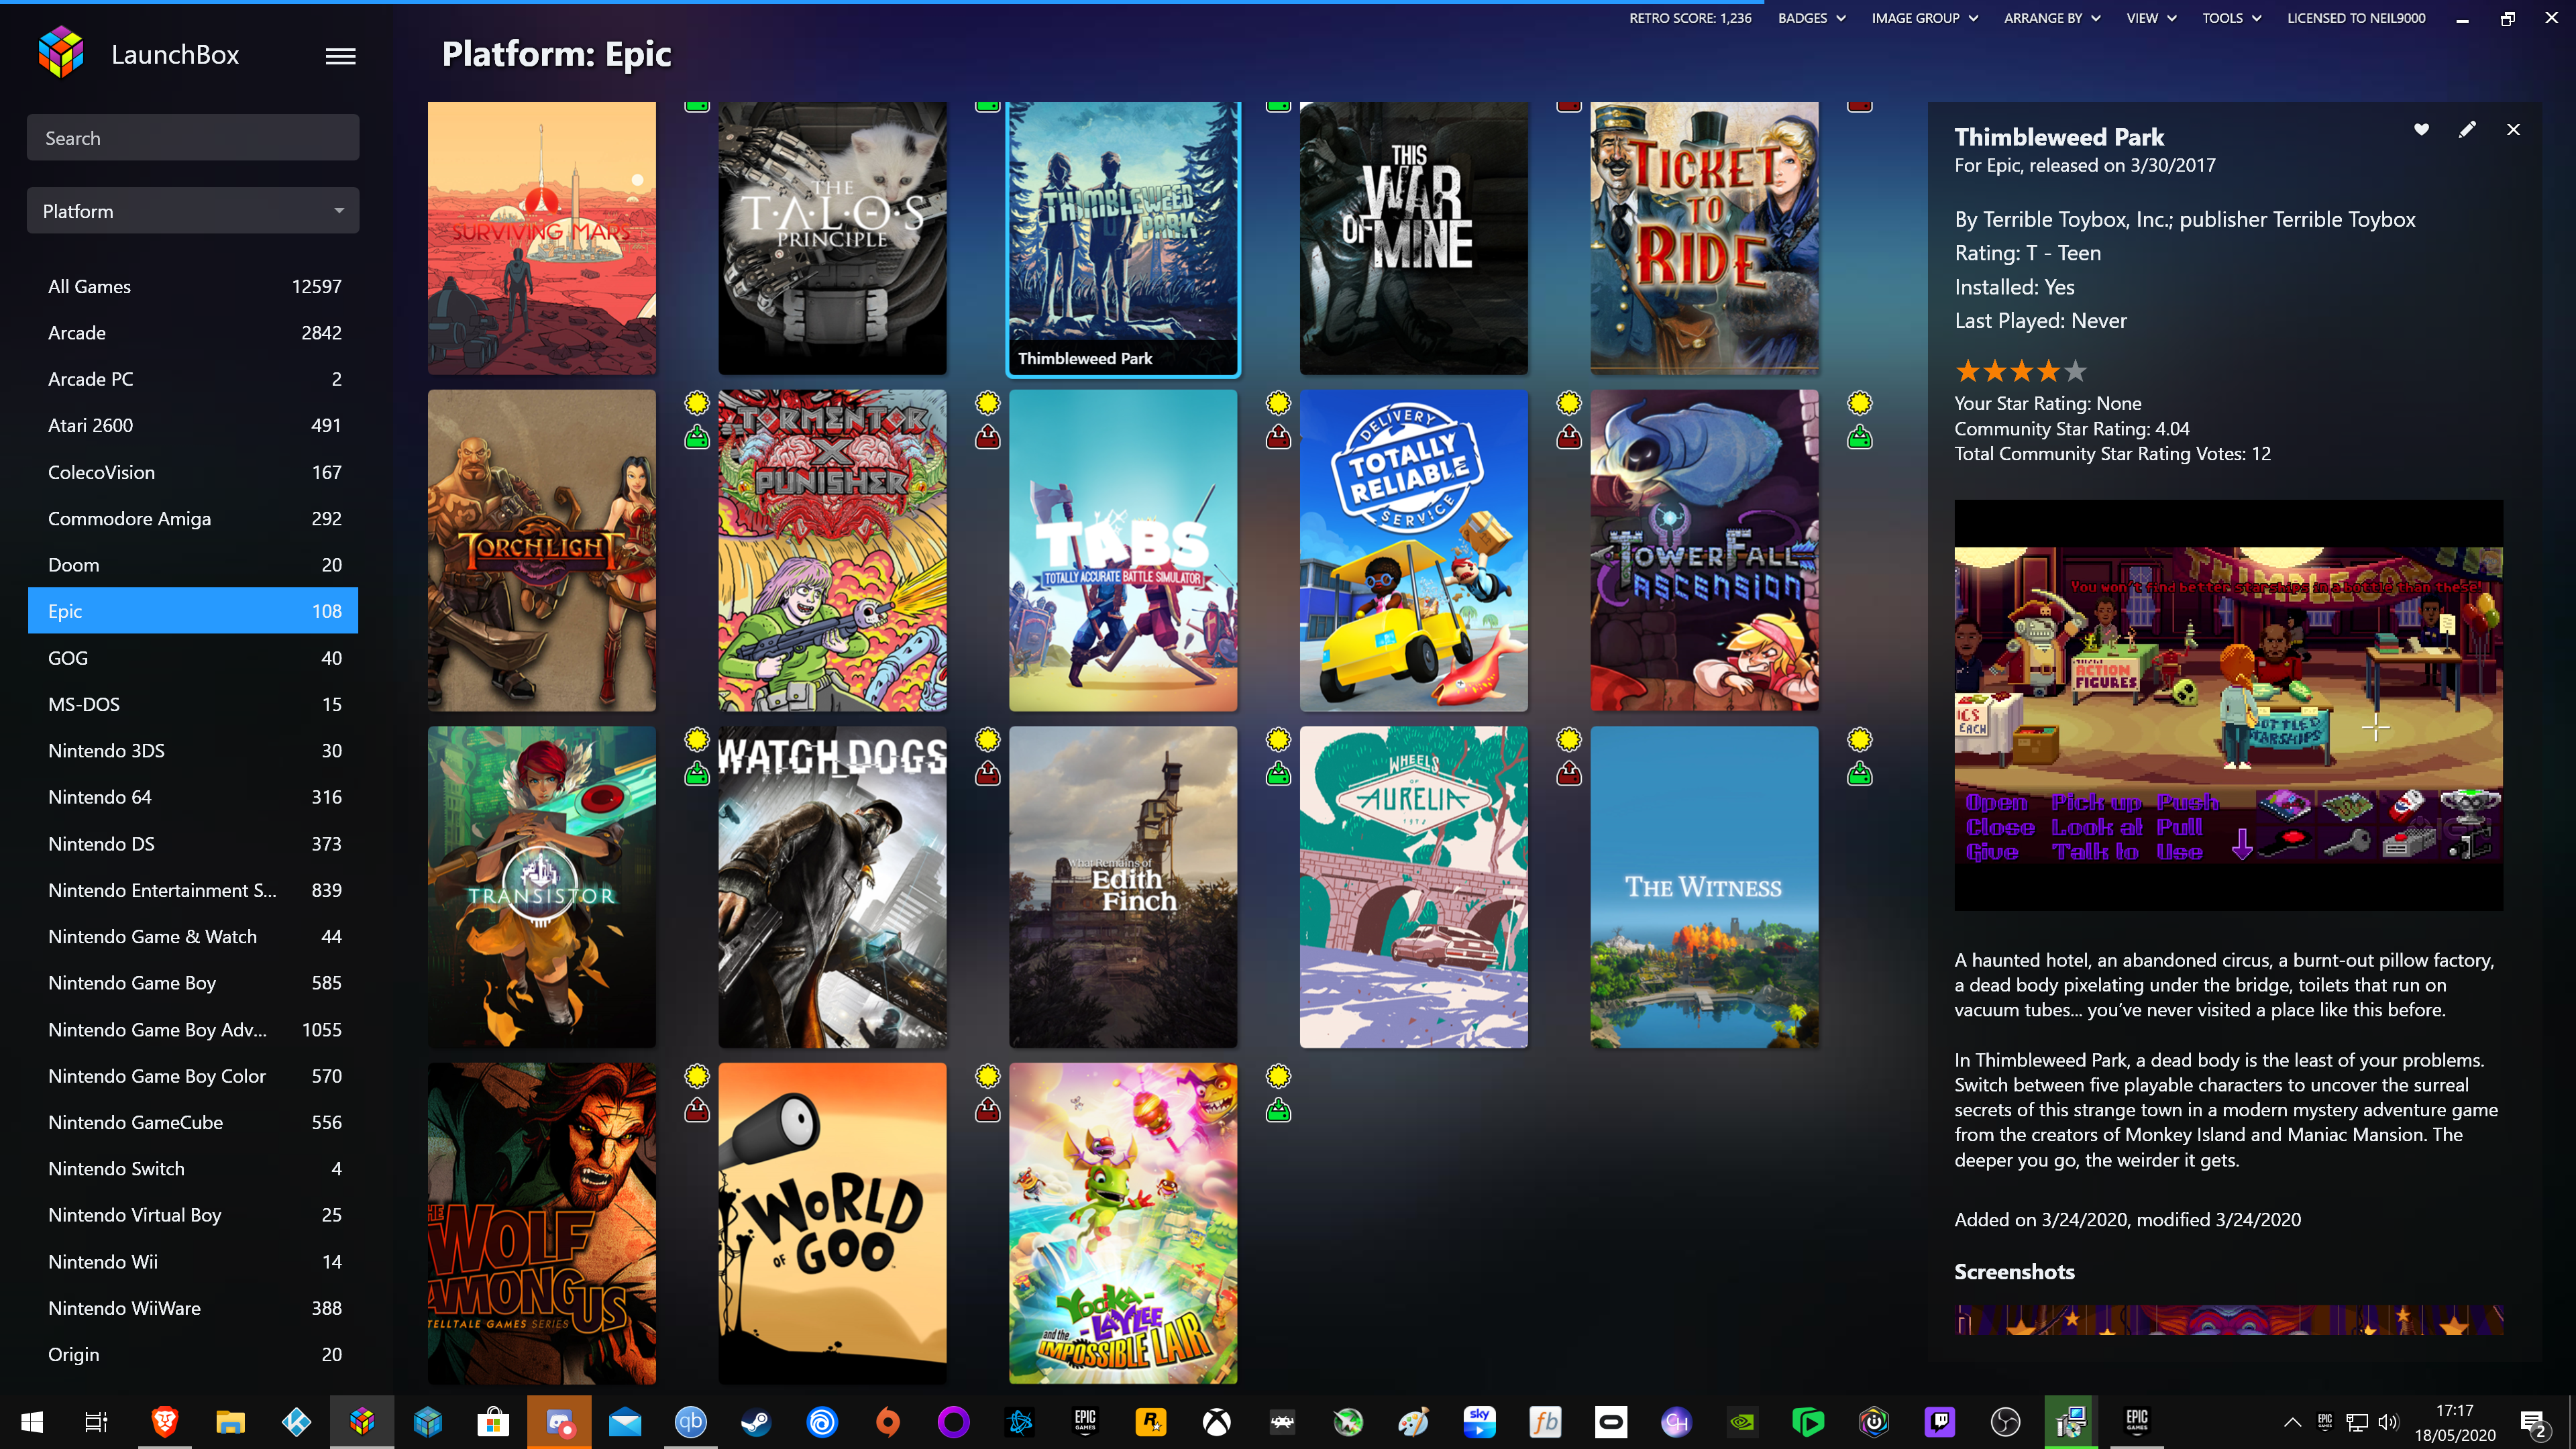Open the Xbox app on the taskbar
The image size is (2576, 1449).
click(x=1216, y=1422)
